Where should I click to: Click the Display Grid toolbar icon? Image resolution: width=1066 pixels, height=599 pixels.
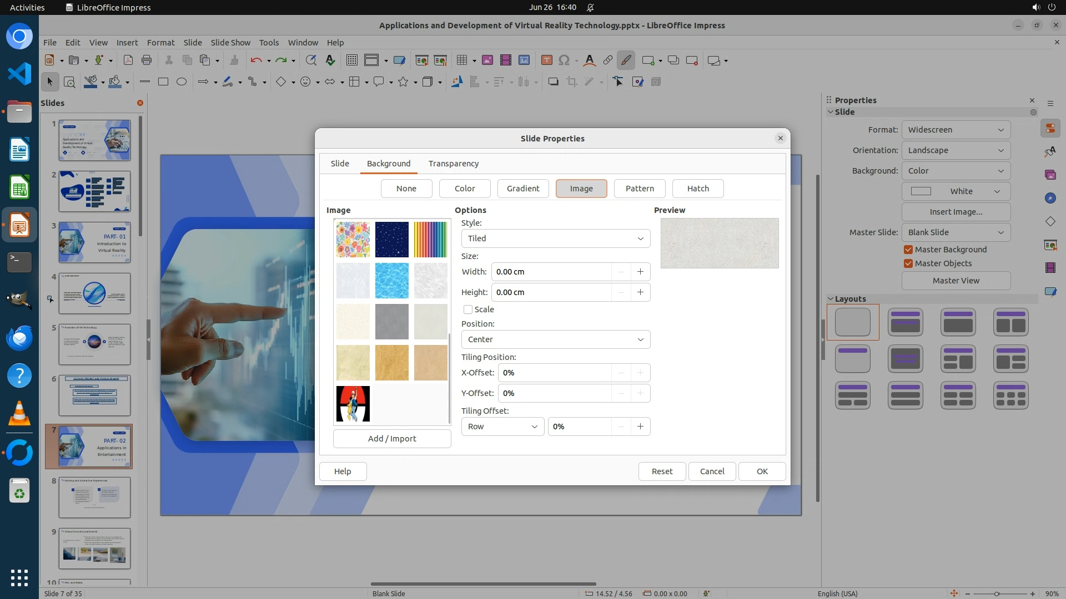point(351,60)
